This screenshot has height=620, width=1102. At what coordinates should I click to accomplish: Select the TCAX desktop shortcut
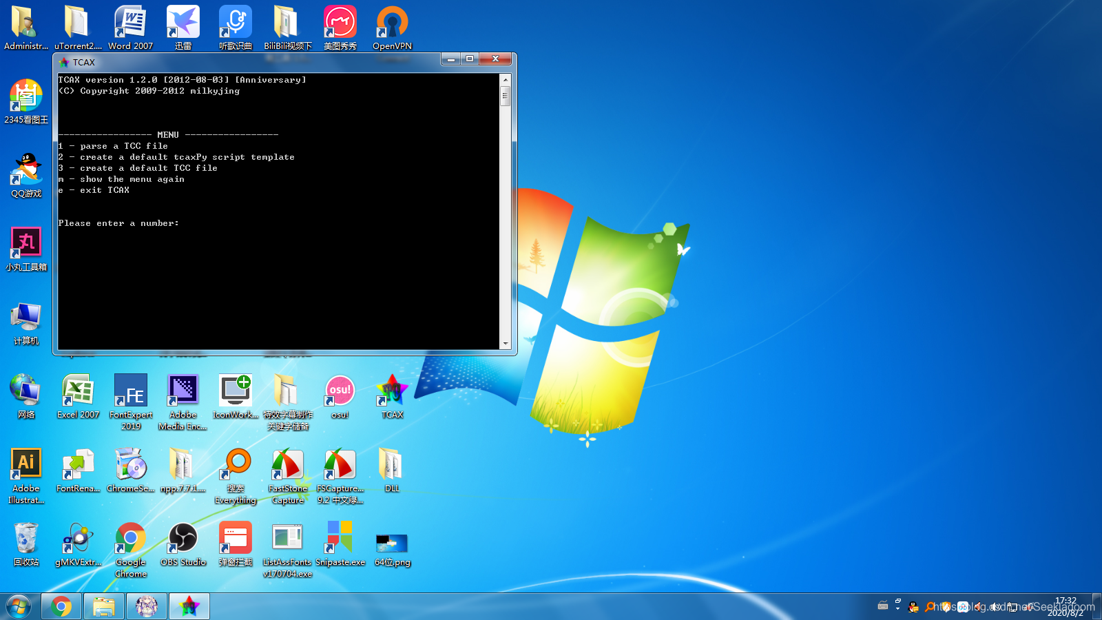point(392,396)
